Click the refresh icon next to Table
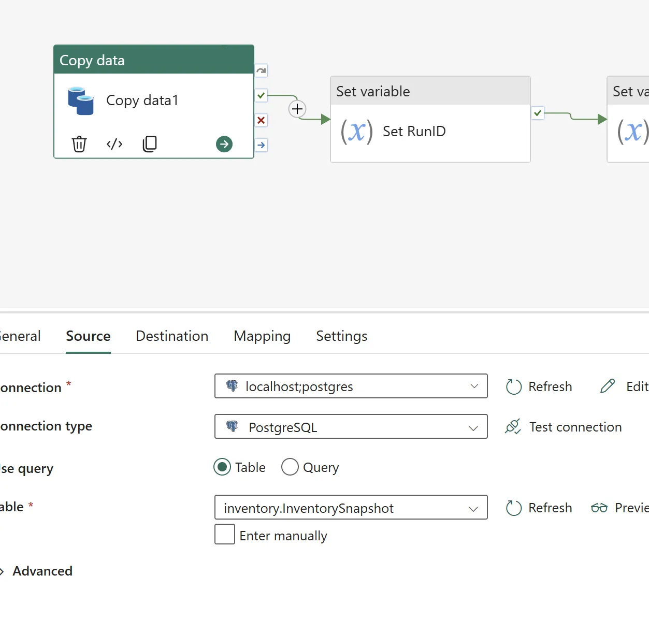This screenshot has height=618, width=649. click(513, 508)
